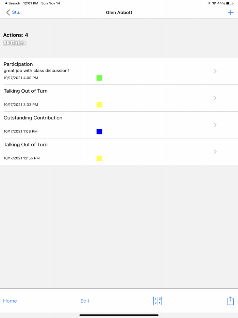Add a new action with the plus icon
238x318 pixels.
tap(231, 12)
